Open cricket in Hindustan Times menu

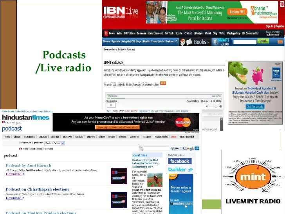(x=43, y=137)
